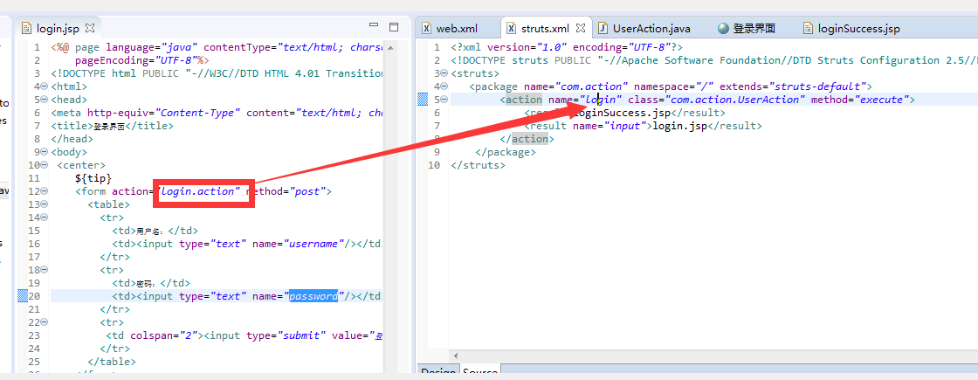Click namespace="/" in the package tag
The image size is (978, 380).
674,86
